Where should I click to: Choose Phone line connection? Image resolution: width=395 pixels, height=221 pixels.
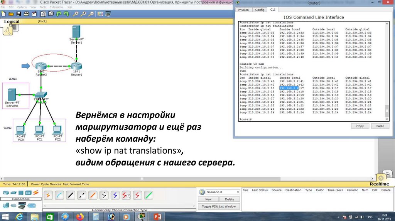tap(104, 195)
